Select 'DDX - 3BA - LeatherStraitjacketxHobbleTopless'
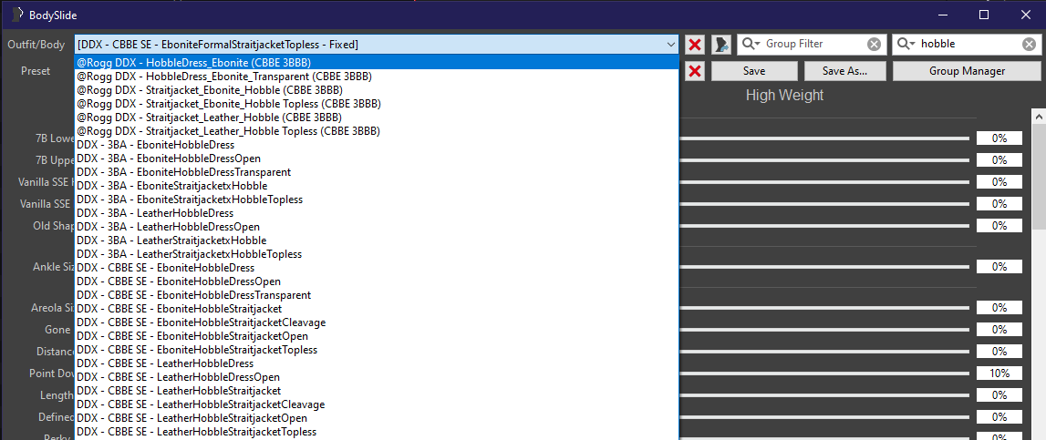Screen dimensions: 1046x440 point(377,254)
